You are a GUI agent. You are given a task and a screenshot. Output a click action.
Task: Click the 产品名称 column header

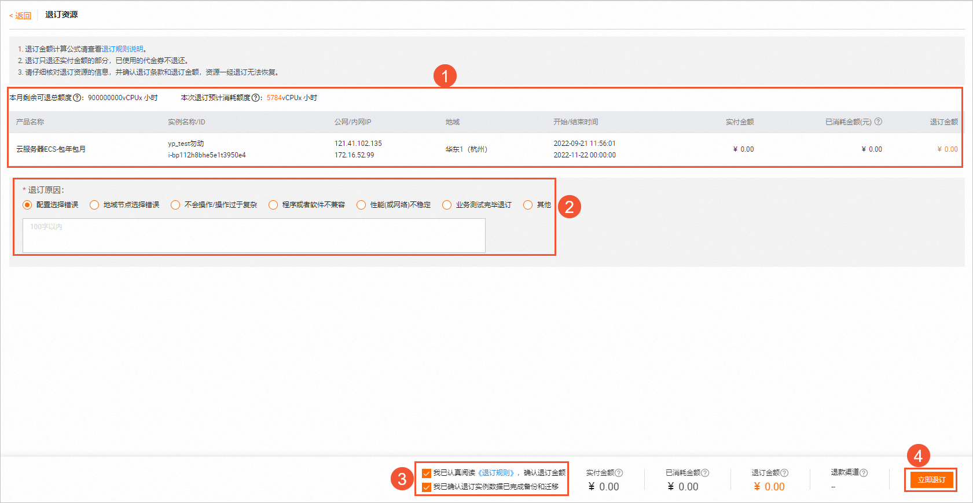coord(30,122)
